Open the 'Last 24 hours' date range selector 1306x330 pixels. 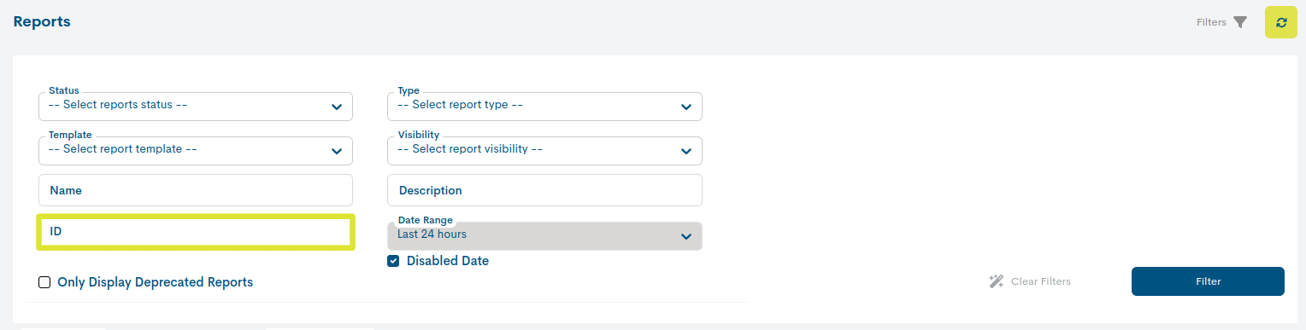click(x=544, y=235)
